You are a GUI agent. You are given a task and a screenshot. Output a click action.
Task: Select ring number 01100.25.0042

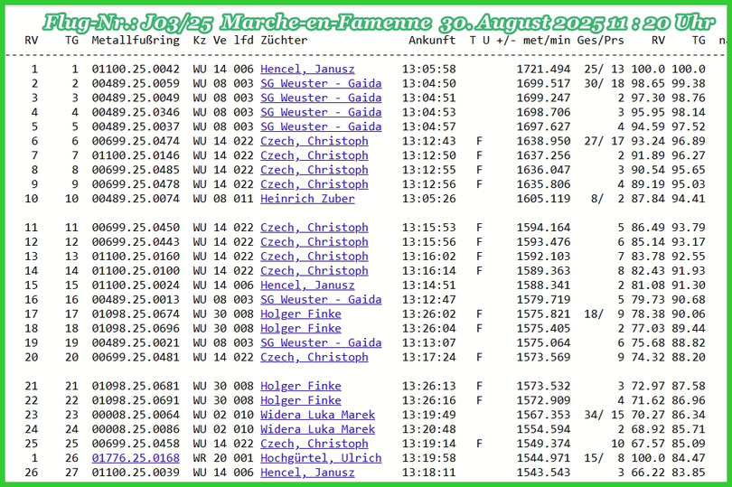click(x=136, y=69)
